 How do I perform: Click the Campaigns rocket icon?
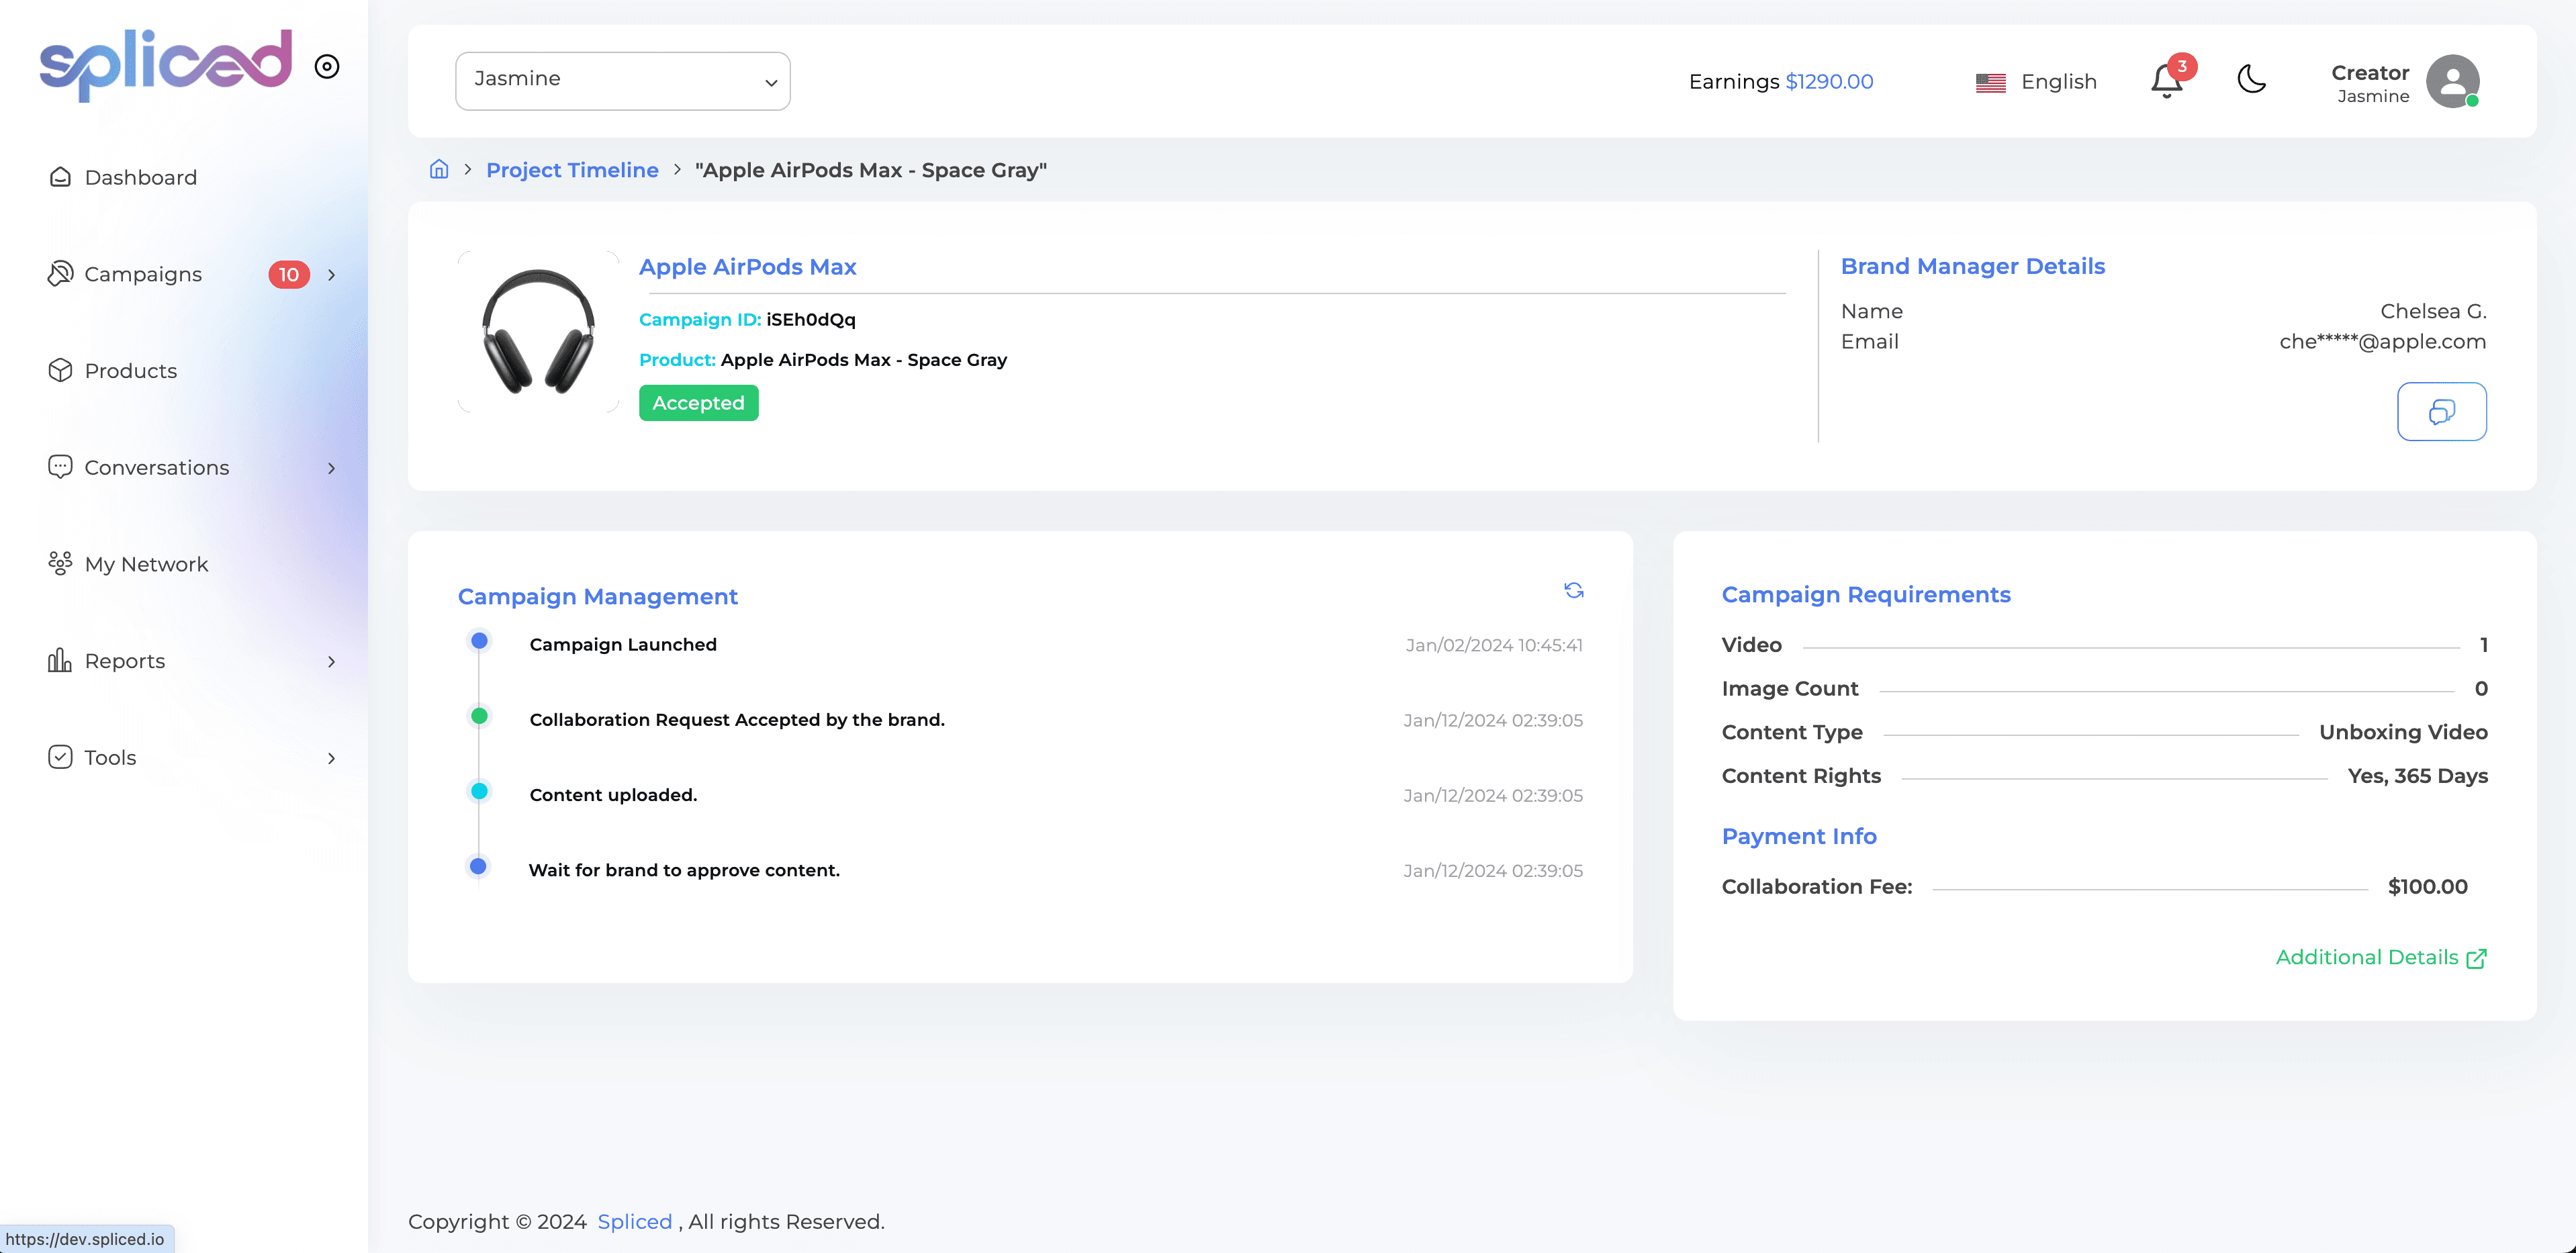coord(60,273)
